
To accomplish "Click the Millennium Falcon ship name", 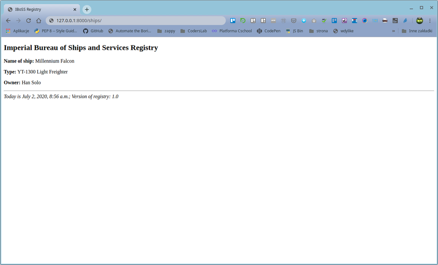I will tap(55, 61).
